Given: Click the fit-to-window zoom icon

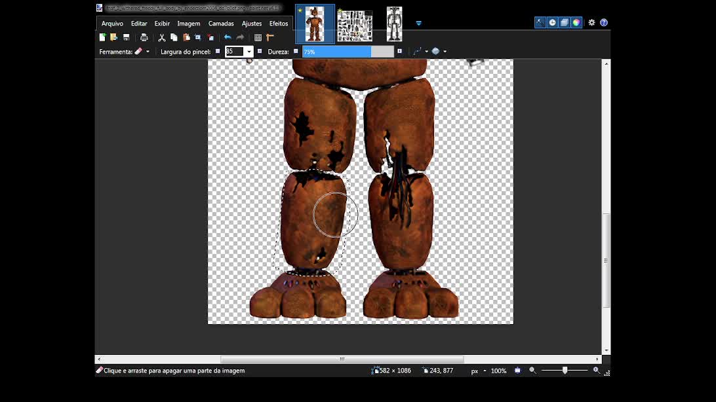Looking at the screenshot, I should (x=517, y=371).
